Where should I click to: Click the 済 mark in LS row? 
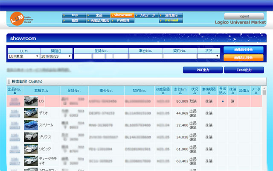click(232, 101)
